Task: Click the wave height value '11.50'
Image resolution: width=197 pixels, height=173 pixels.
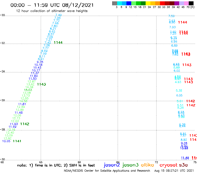Action: pyautogui.click(x=33, y=79)
